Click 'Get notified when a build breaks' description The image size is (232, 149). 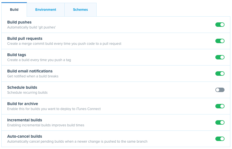[x=33, y=76]
